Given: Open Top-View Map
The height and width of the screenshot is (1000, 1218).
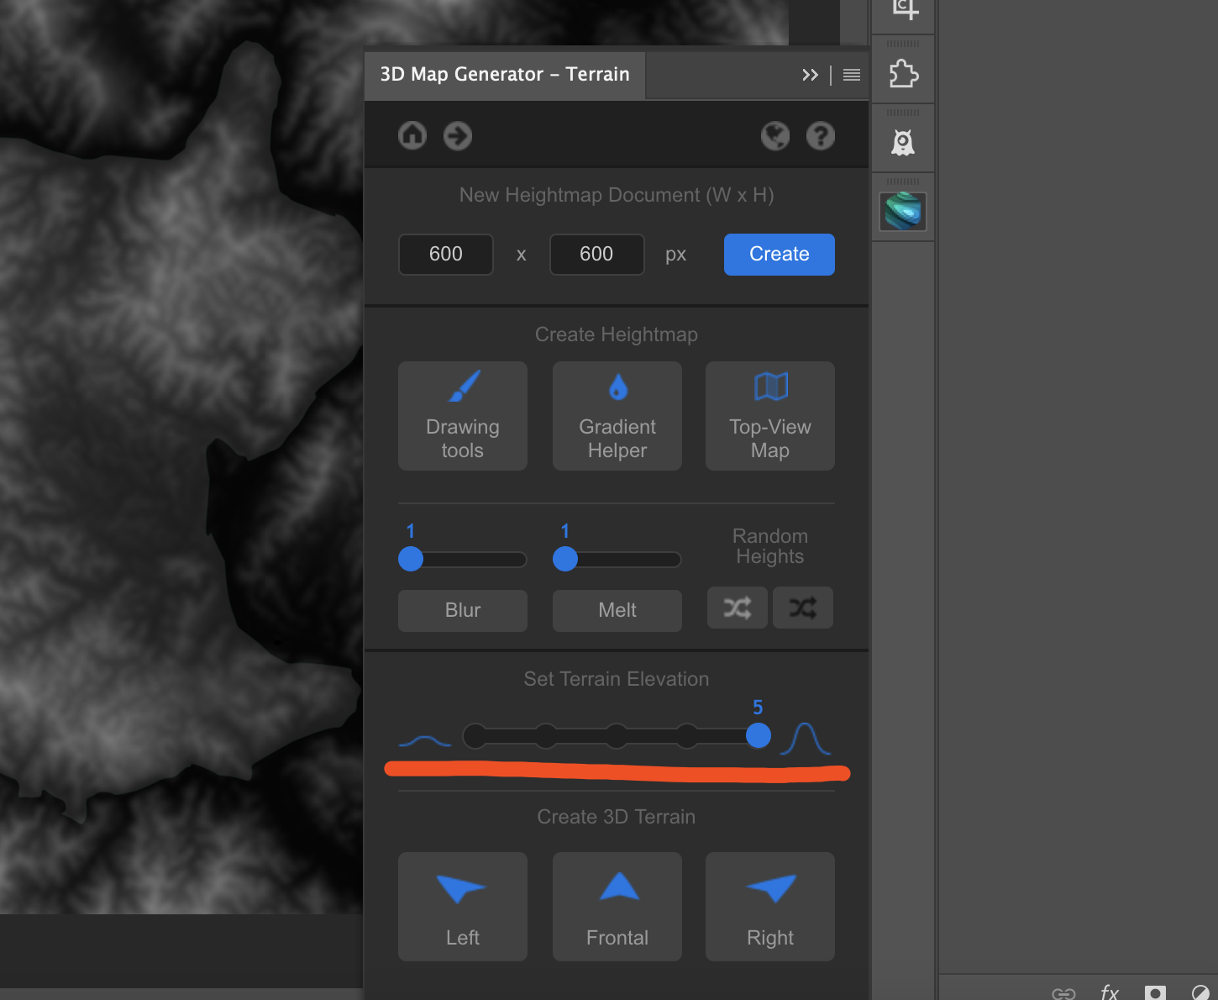Looking at the screenshot, I should tap(770, 416).
